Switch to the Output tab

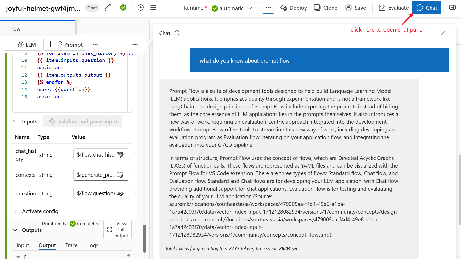tap(47, 245)
